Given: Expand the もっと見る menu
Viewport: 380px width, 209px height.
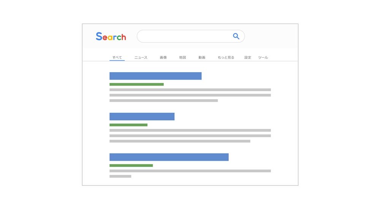Looking at the screenshot, I should click(226, 57).
